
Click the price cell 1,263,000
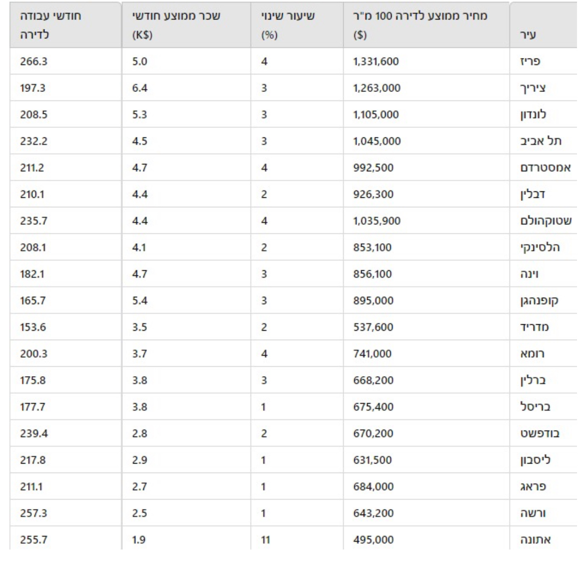point(377,88)
